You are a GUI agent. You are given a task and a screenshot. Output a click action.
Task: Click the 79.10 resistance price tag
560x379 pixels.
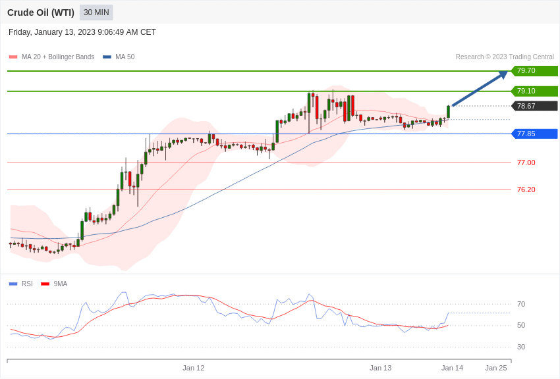pyautogui.click(x=535, y=91)
